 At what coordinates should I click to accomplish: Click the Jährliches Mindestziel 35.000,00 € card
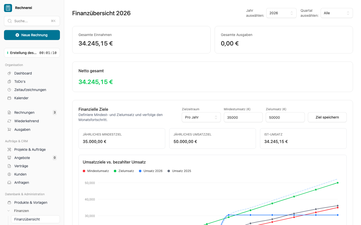tap(122, 138)
